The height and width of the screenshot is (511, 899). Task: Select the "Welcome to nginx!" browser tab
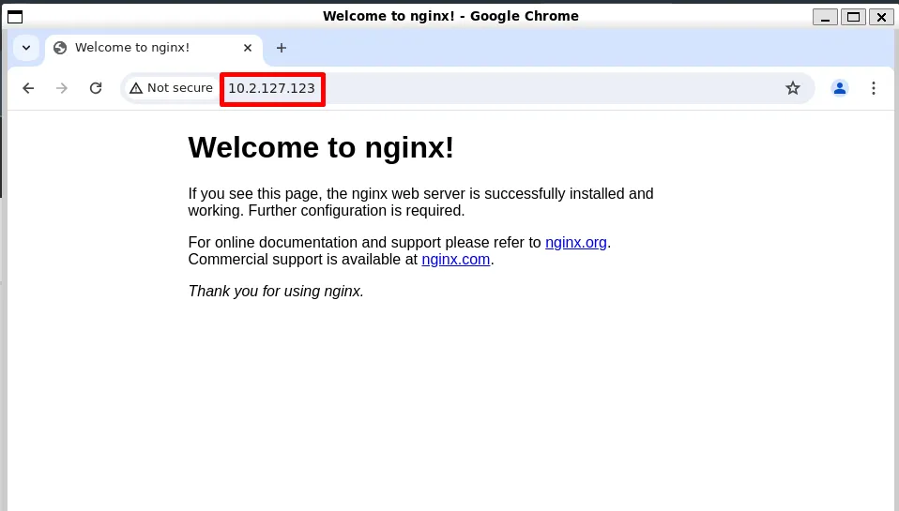pyautogui.click(x=141, y=48)
